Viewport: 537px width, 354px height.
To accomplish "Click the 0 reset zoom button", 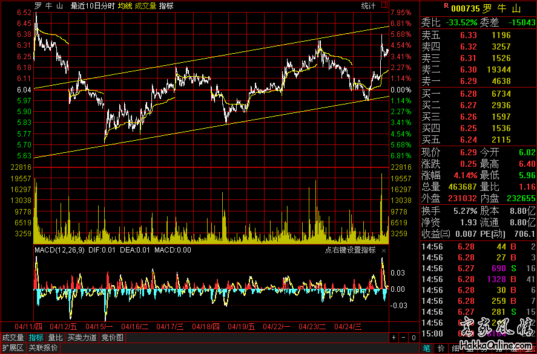I will coord(413,337).
